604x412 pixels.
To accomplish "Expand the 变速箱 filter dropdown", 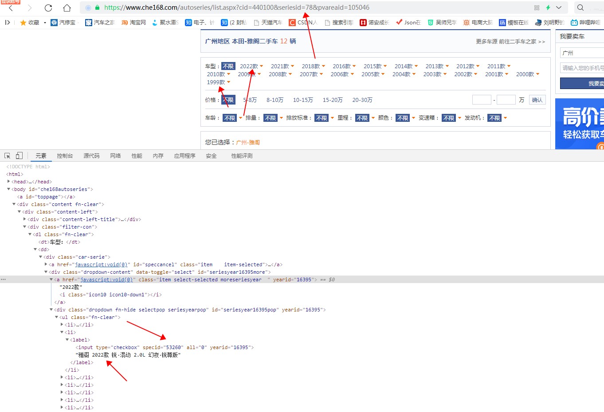I will coord(448,118).
